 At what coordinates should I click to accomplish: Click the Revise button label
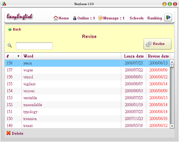click(x=159, y=44)
